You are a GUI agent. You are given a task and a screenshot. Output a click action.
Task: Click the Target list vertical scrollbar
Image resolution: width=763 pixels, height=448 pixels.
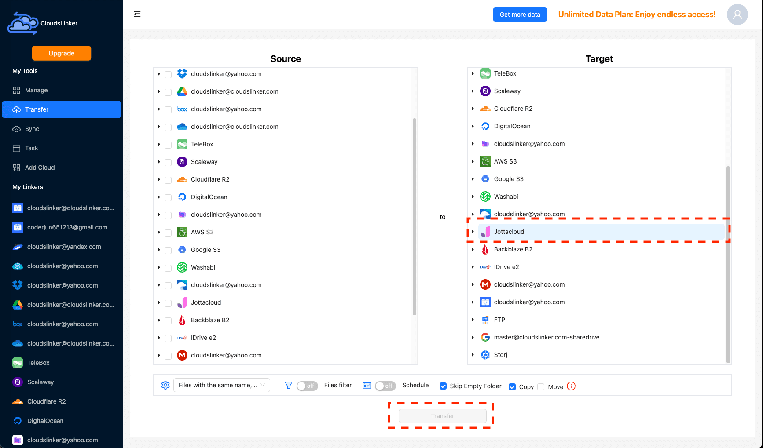point(728,265)
